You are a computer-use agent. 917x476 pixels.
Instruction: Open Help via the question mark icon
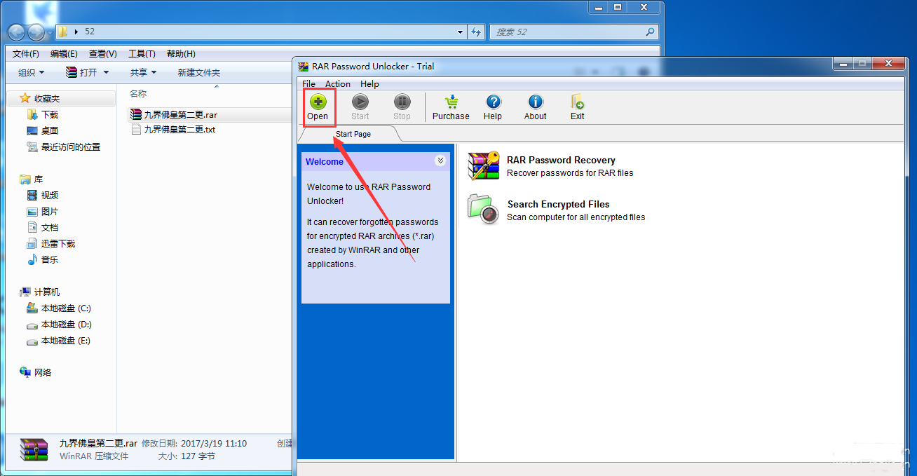coord(493,102)
